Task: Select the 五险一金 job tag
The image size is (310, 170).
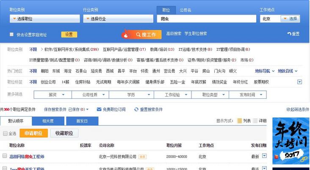Action: [x=177, y=82]
